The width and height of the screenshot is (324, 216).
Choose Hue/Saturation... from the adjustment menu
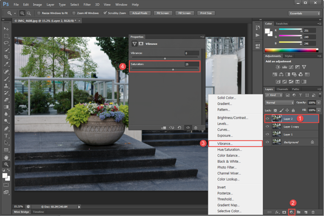tap(235, 150)
